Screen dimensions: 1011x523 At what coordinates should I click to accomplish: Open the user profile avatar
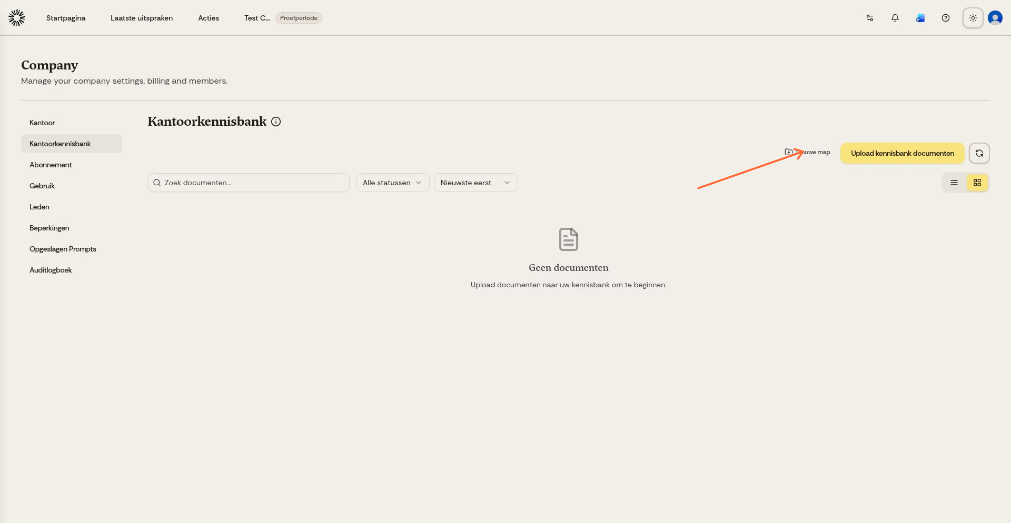click(995, 18)
